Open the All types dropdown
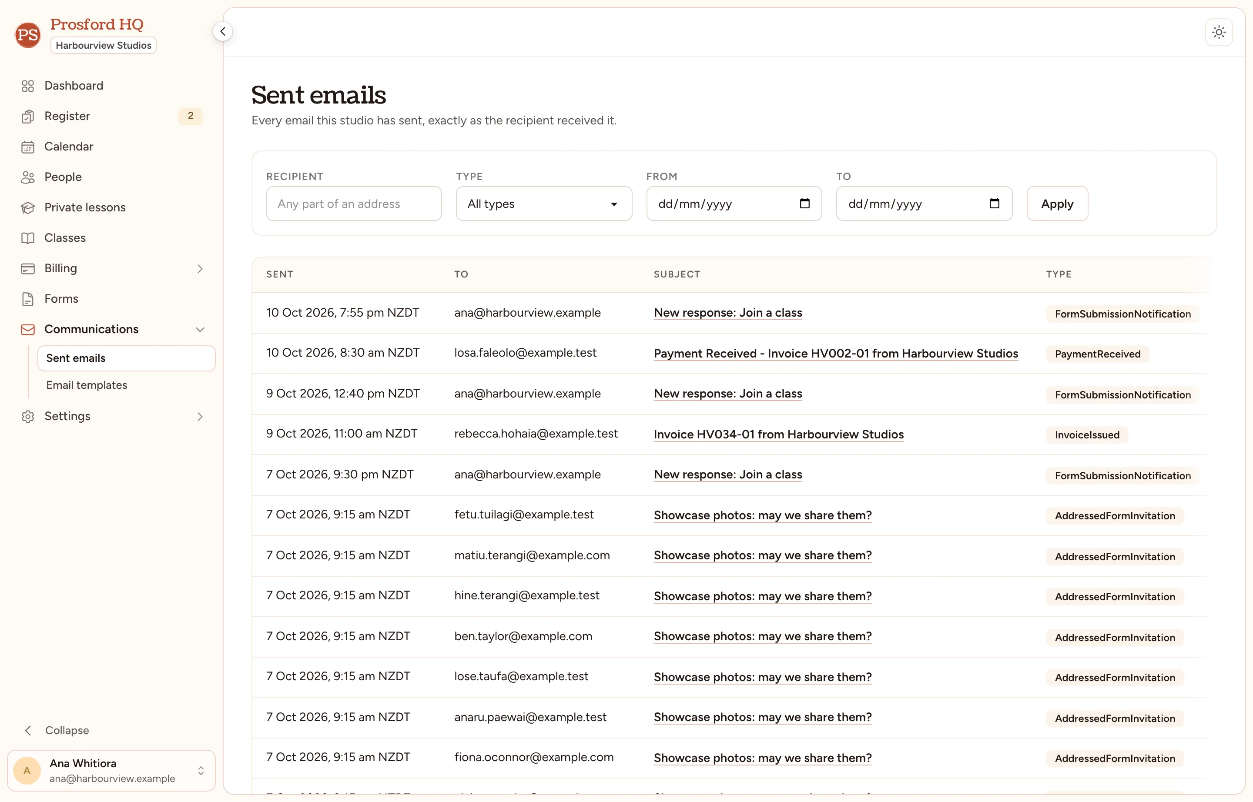This screenshot has height=802, width=1253. pyautogui.click(x=544, y=204)
